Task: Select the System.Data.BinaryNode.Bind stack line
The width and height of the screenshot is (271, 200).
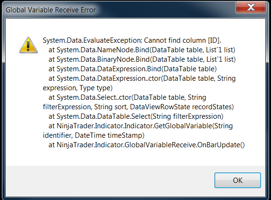Action: point(142,59)
